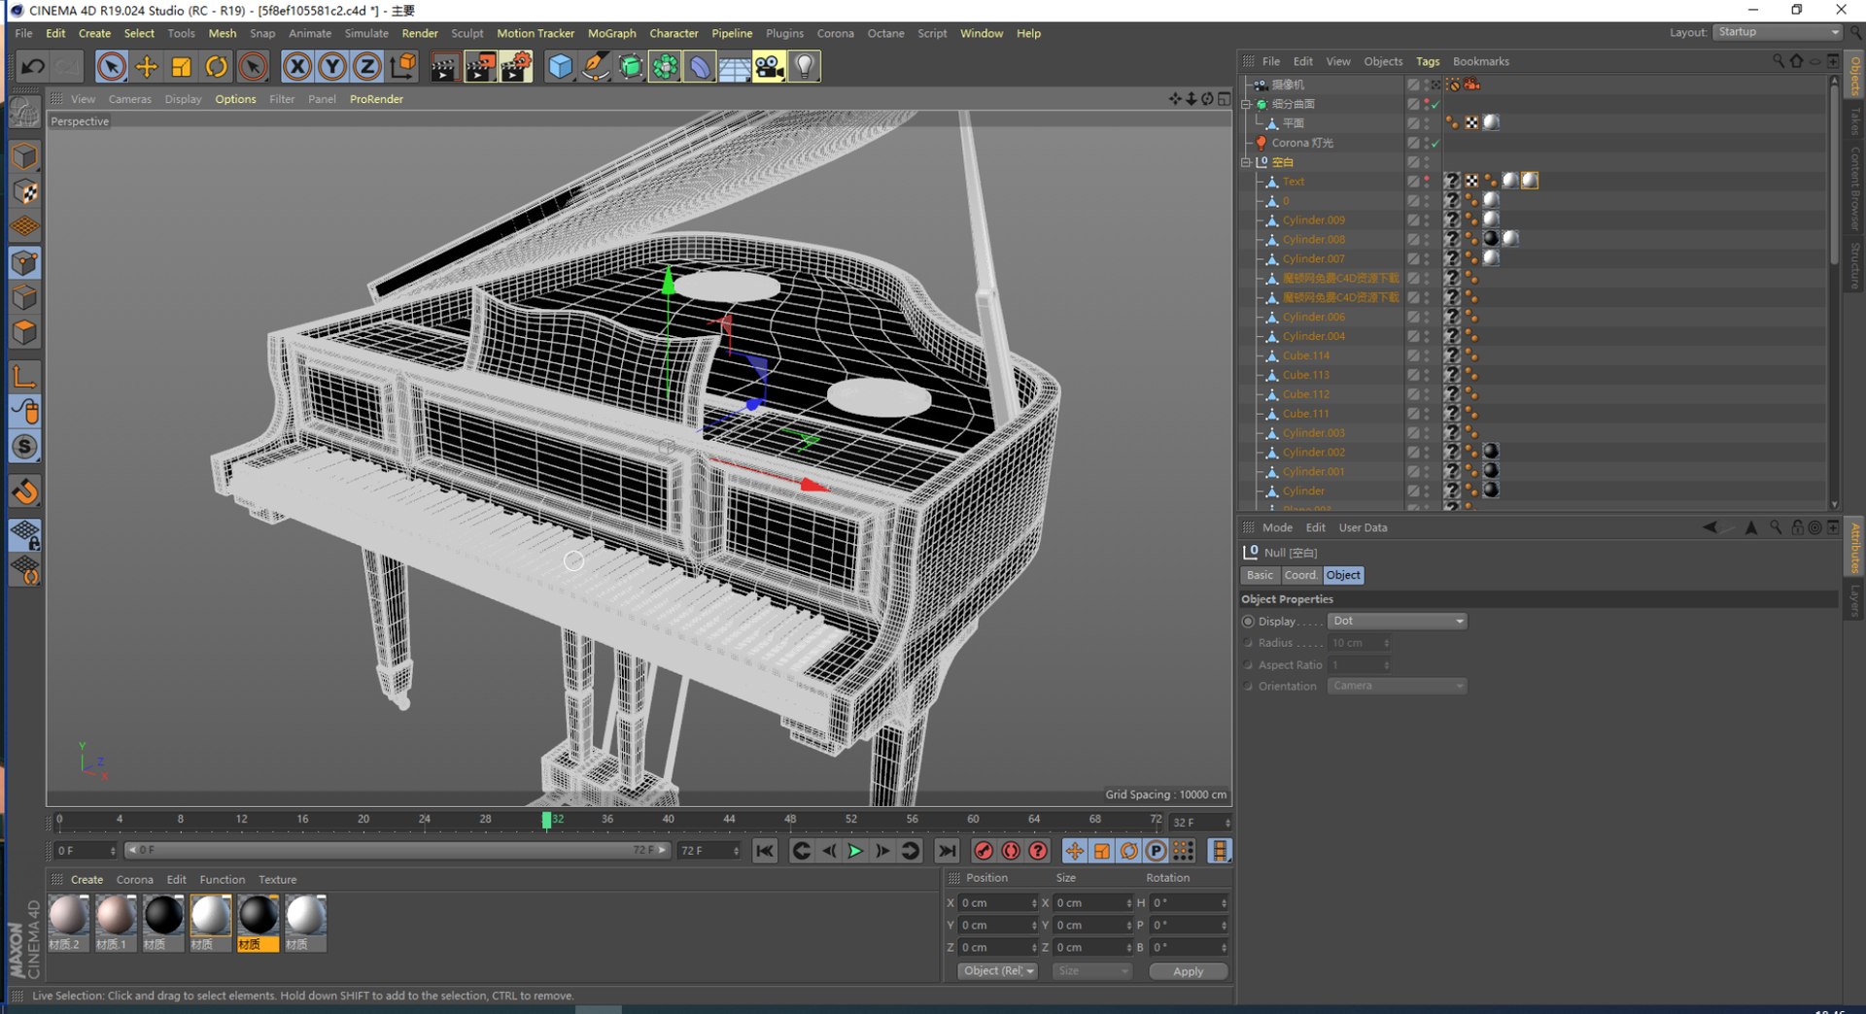
Task: Switch to the Coord. tab in Attributes
Action: (1300, 575)
